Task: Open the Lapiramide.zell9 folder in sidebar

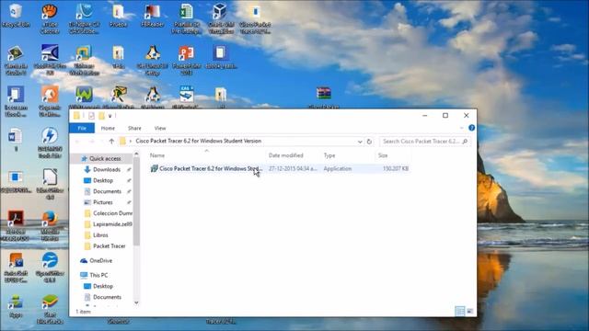Action: tap(109, 224)
